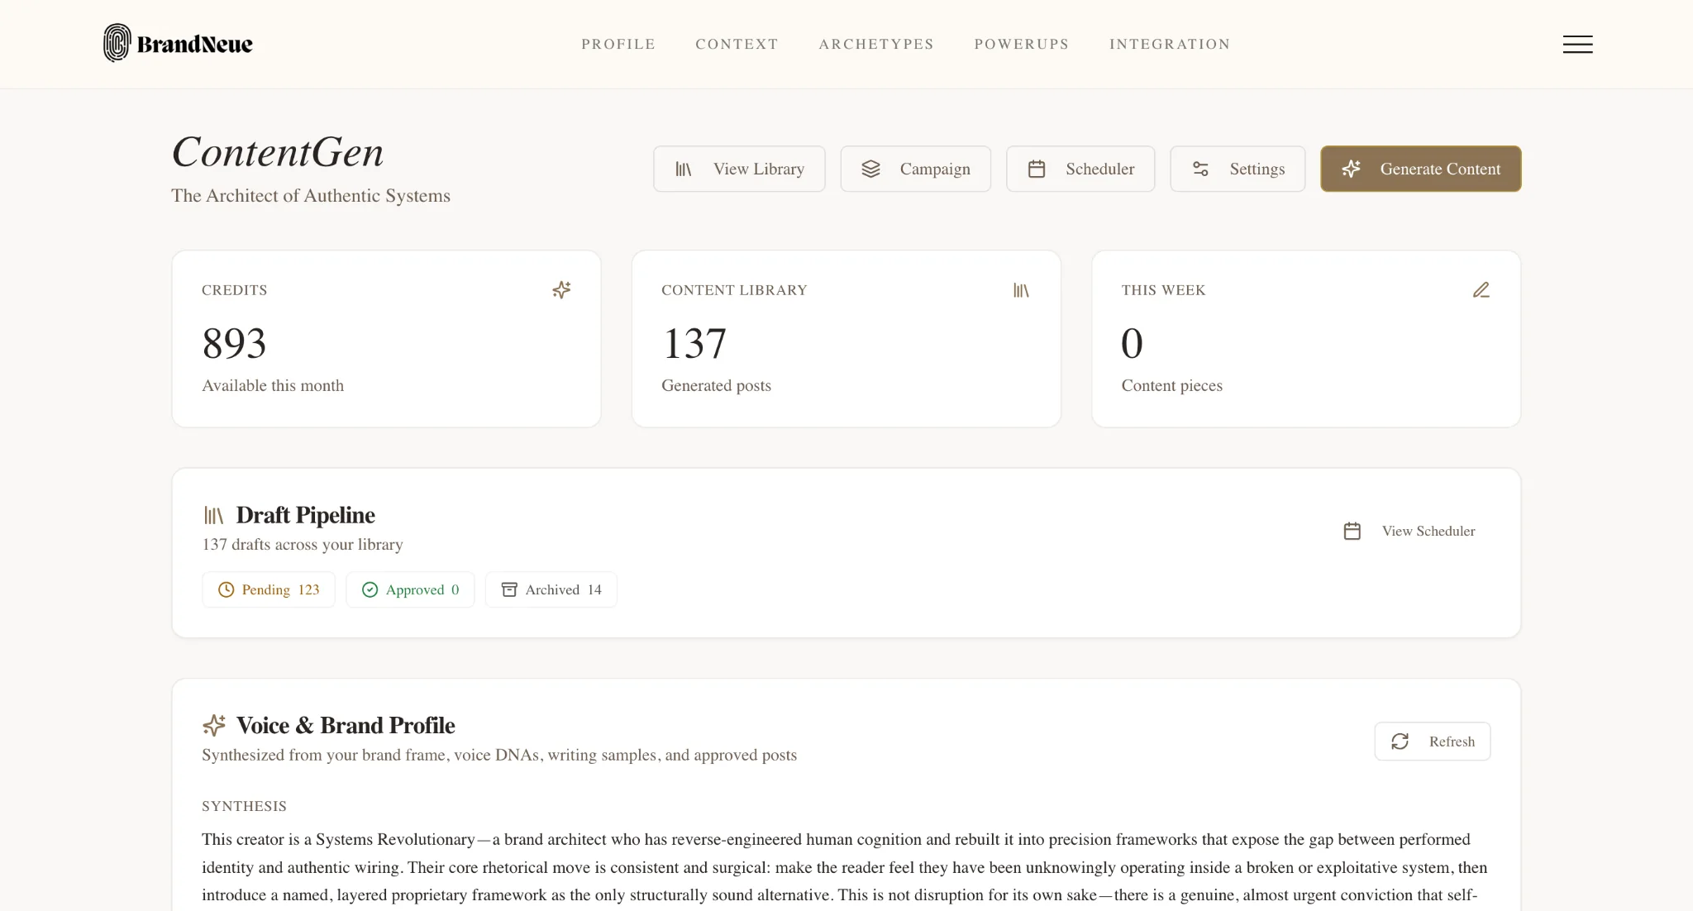Filter drafts by Archived 14
Viewport: 1693px width, 911px height.
click(x=551, y=589)
